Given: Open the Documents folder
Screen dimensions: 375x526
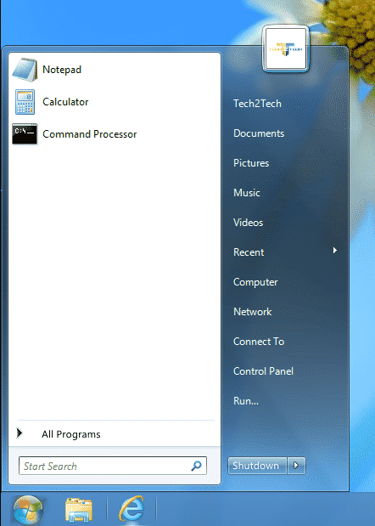Looking at the screenshot, I should click(x=259, y=133).
